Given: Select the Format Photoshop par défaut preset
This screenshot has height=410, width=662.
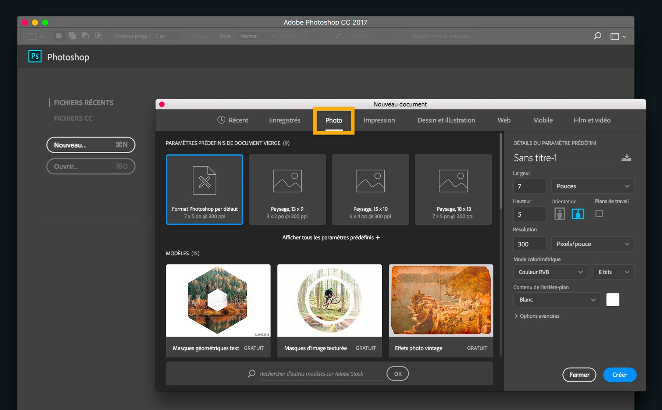Looking at the screenshot, I should (204, 189).
